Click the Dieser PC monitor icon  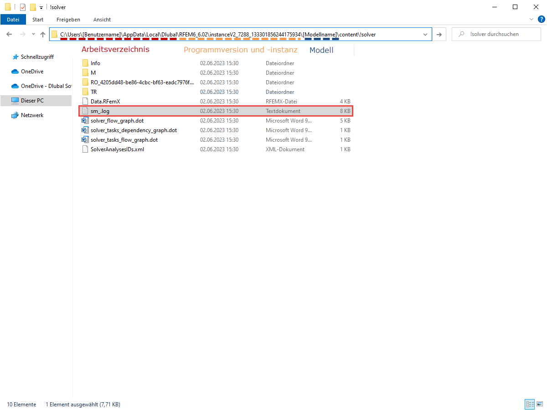[x=15, y=101]
